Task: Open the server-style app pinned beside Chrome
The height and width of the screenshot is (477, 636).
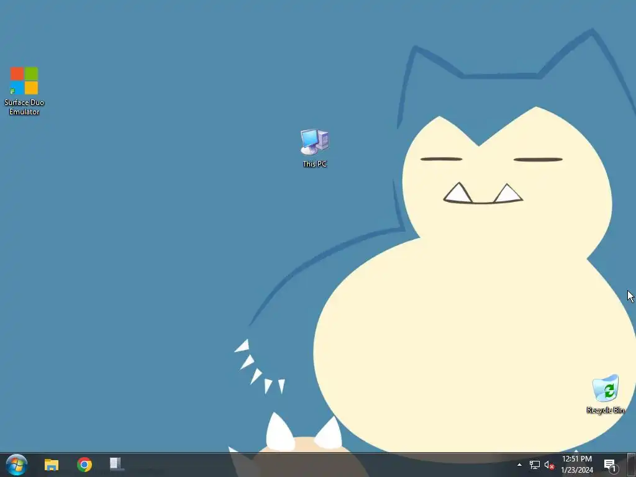Action: (116, 465)
